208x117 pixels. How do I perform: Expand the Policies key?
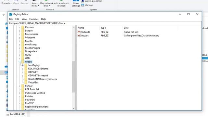point(19,96)
